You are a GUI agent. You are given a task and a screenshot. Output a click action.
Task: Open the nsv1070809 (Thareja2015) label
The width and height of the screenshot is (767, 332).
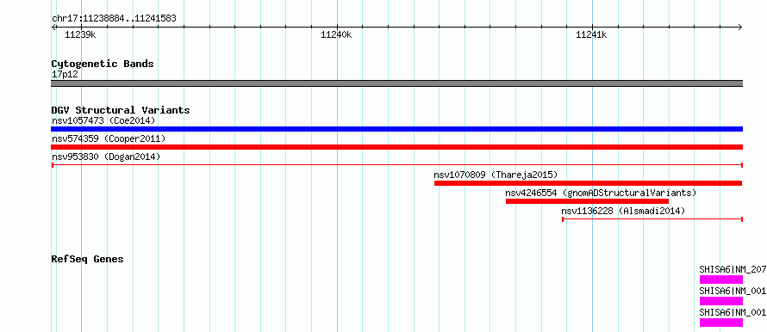tap(496, 175)
